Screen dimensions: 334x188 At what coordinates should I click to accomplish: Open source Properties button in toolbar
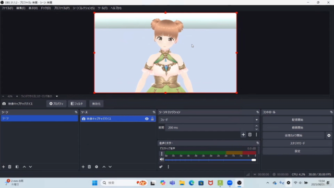point(56,103)
